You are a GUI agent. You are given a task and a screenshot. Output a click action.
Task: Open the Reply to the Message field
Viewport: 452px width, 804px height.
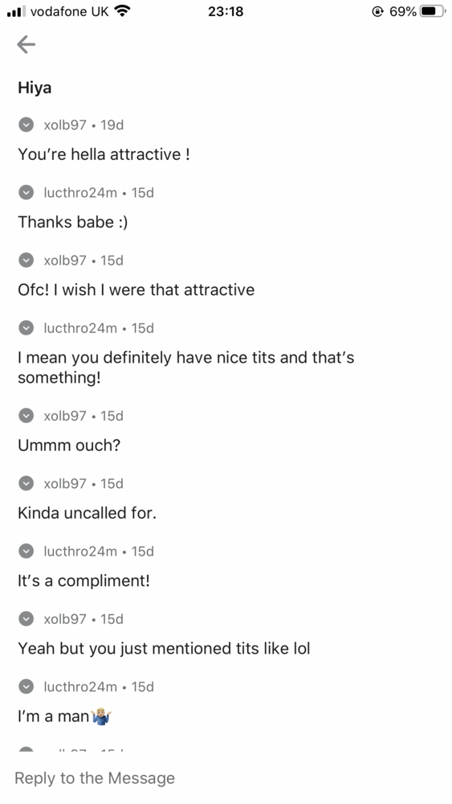[x=226, y=777]
